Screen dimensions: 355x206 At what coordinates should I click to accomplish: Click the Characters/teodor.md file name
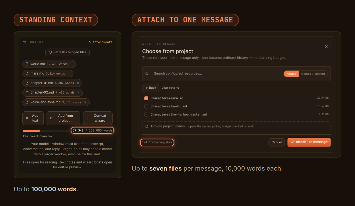(168, 106)
